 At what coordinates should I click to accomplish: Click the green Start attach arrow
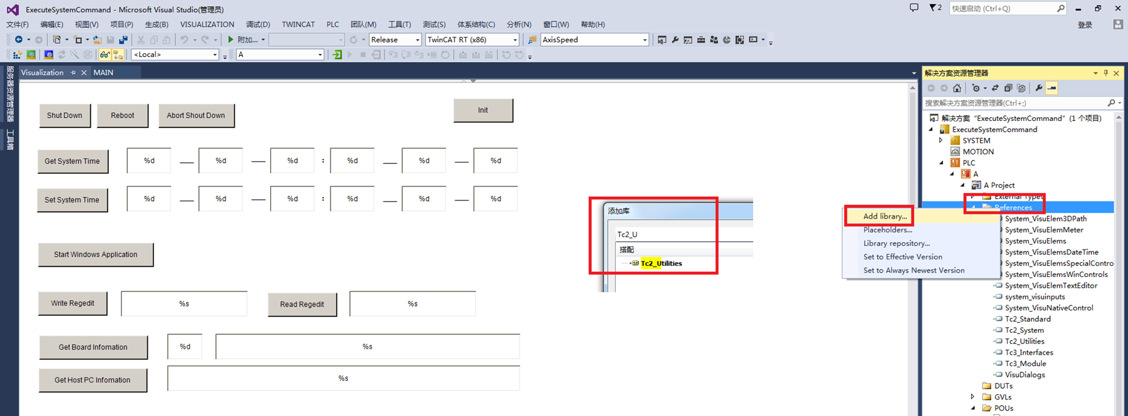coord(231,39)
